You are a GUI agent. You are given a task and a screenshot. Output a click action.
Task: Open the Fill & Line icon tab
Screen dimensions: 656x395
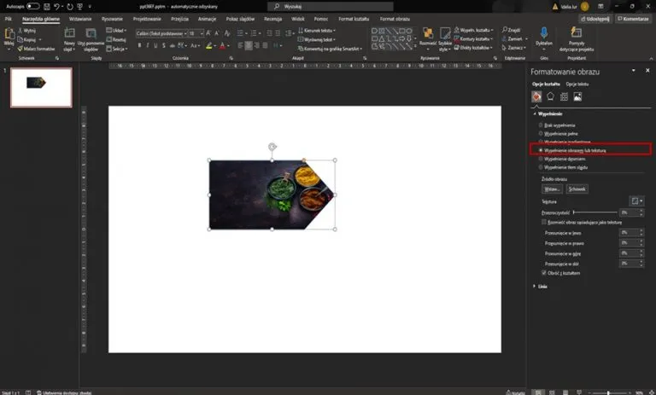point(536,97)
